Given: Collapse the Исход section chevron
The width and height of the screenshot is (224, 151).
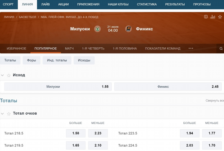Looking at the screenshot, I should click(x=2, y=75).
